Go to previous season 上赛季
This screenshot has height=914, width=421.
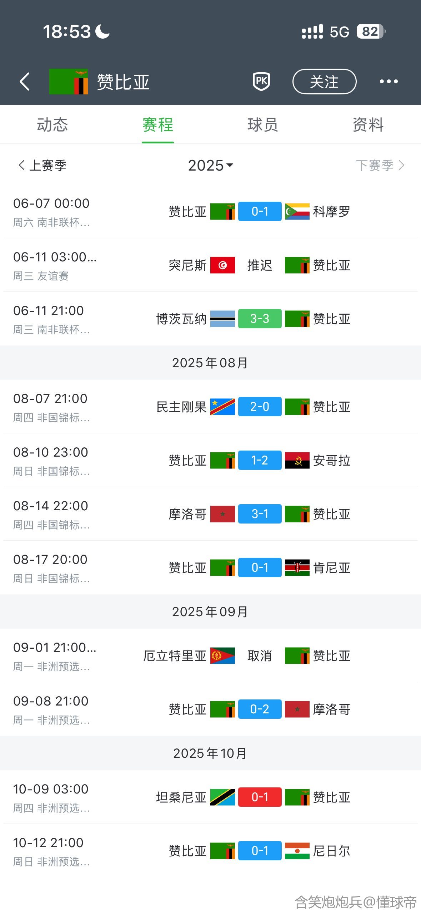(42, 165)
